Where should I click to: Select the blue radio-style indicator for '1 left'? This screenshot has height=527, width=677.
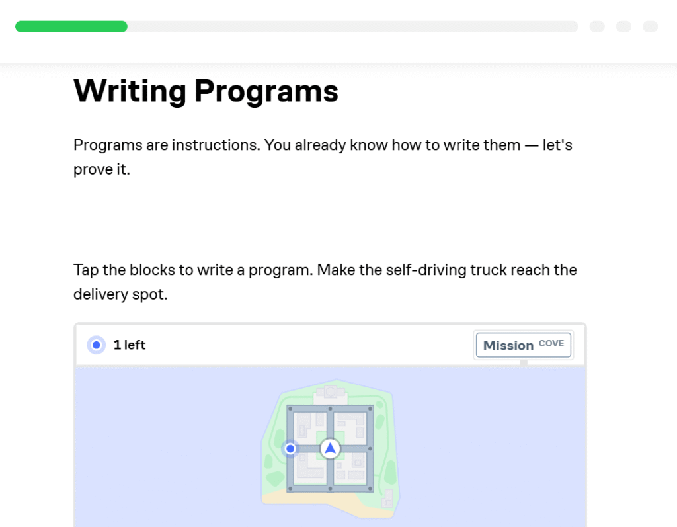click(x=96, y=345)
